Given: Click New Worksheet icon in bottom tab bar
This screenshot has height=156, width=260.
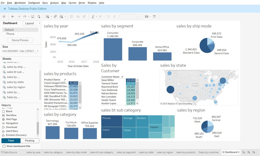Looking at the screenshot, I should tap(243, 152).
